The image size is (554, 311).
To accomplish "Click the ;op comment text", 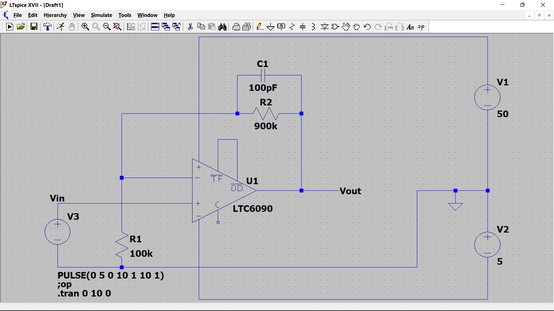I will (65, 284).
